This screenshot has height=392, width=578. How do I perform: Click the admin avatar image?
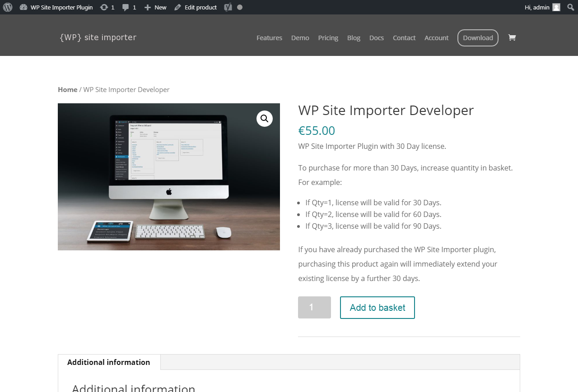[556, 7]
